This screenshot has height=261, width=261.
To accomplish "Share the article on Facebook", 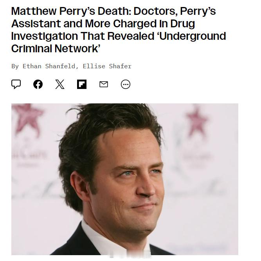I will (38, 84).
